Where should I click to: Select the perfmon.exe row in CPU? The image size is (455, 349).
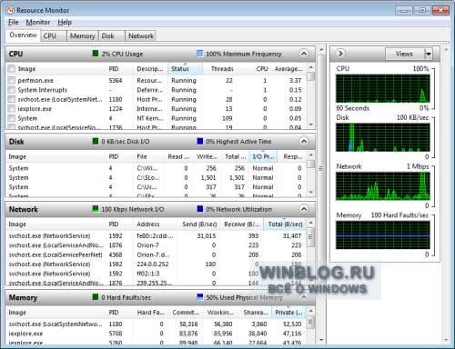click(x=157, y=80)
